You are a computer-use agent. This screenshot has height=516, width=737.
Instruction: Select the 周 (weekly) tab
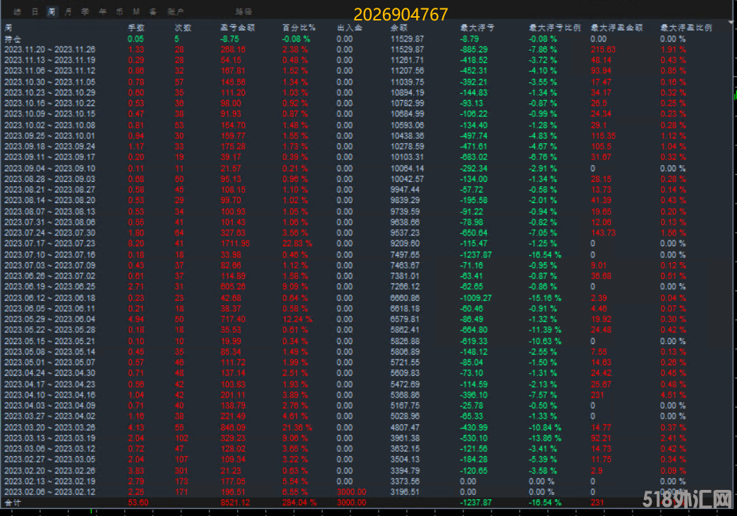click(x=51, y=12)
